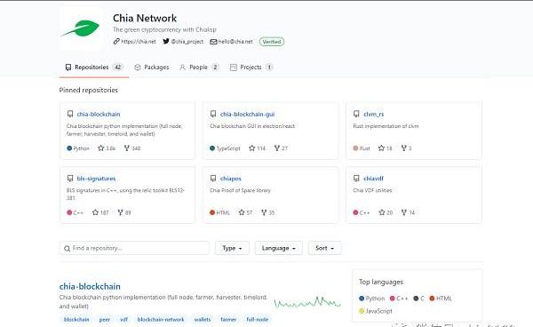Expand the Language dropdown filter
533x327 pixels.
[x=278, y=248]
